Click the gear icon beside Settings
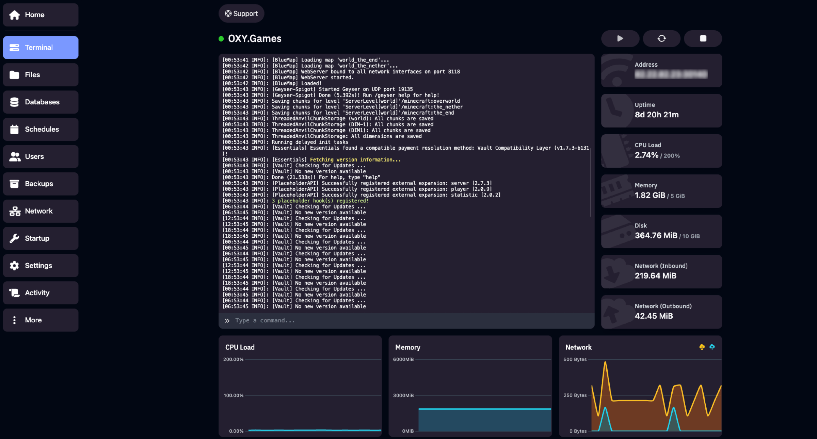Screen dimensions: 817x439 click(14, 265)
